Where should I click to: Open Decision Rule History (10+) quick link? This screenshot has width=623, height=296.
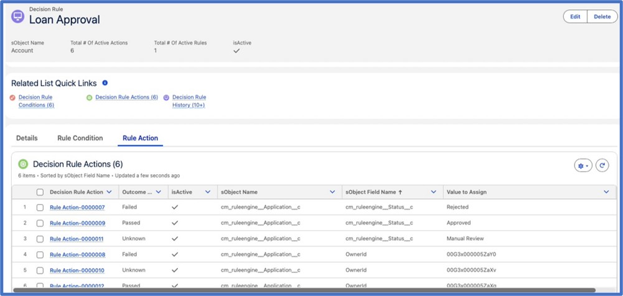click(x=189, y=101)
